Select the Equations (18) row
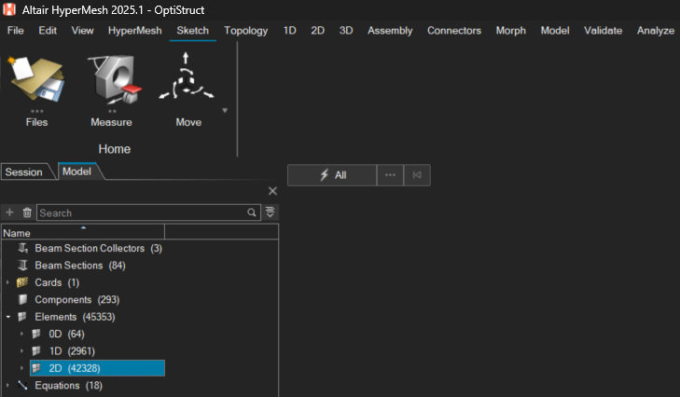The image size is (680, 397). [68, 385]
